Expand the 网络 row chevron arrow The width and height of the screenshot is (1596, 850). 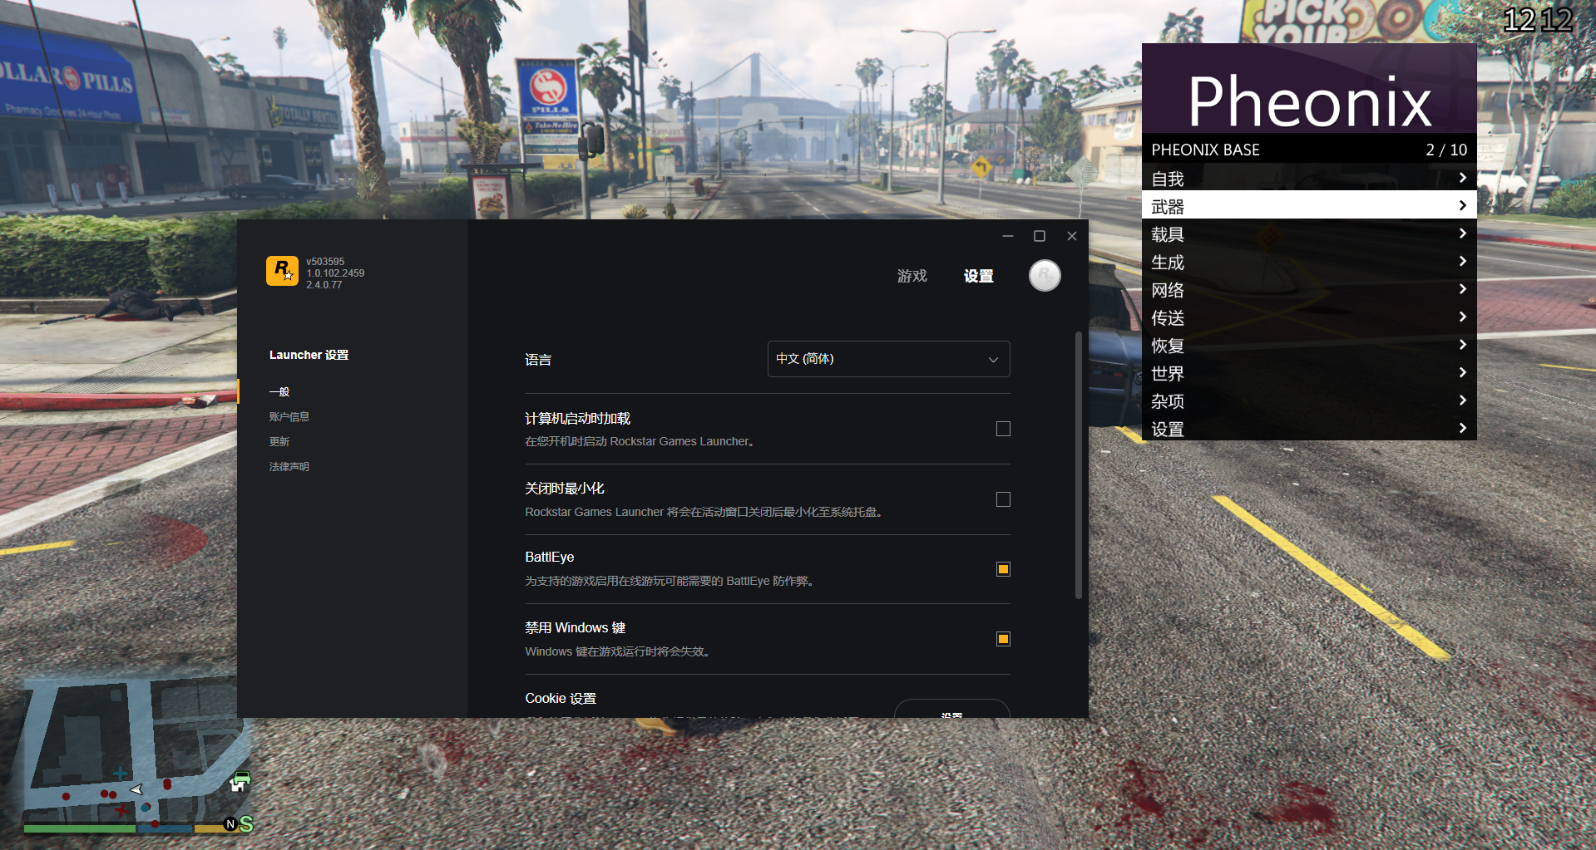(1462, 289)
